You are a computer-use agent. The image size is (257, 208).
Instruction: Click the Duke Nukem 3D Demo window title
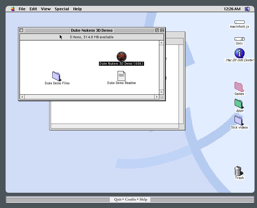pos(91,30)
